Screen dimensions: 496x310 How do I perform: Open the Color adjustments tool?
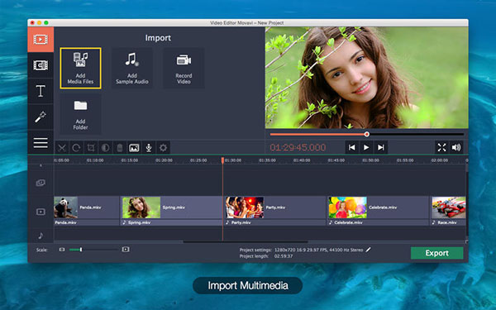click(105, 148)
